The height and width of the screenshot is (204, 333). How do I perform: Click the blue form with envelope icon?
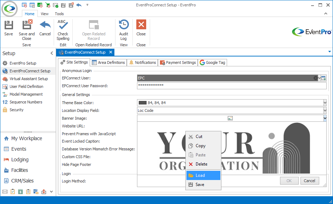point(36,192)
